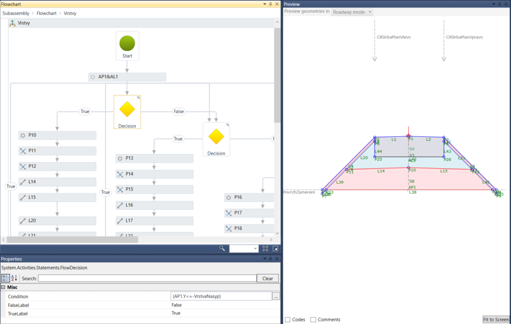
Task: Expand the corner arrow on the second Decision
Action: click(x=227, y=125)
